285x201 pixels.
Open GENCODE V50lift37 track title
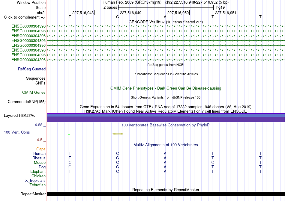[166, 22]
